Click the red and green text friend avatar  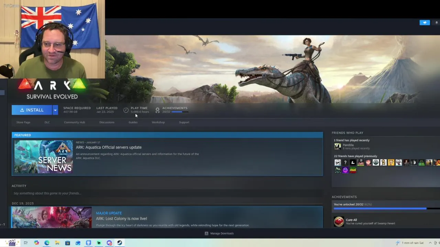coord(353,170)
